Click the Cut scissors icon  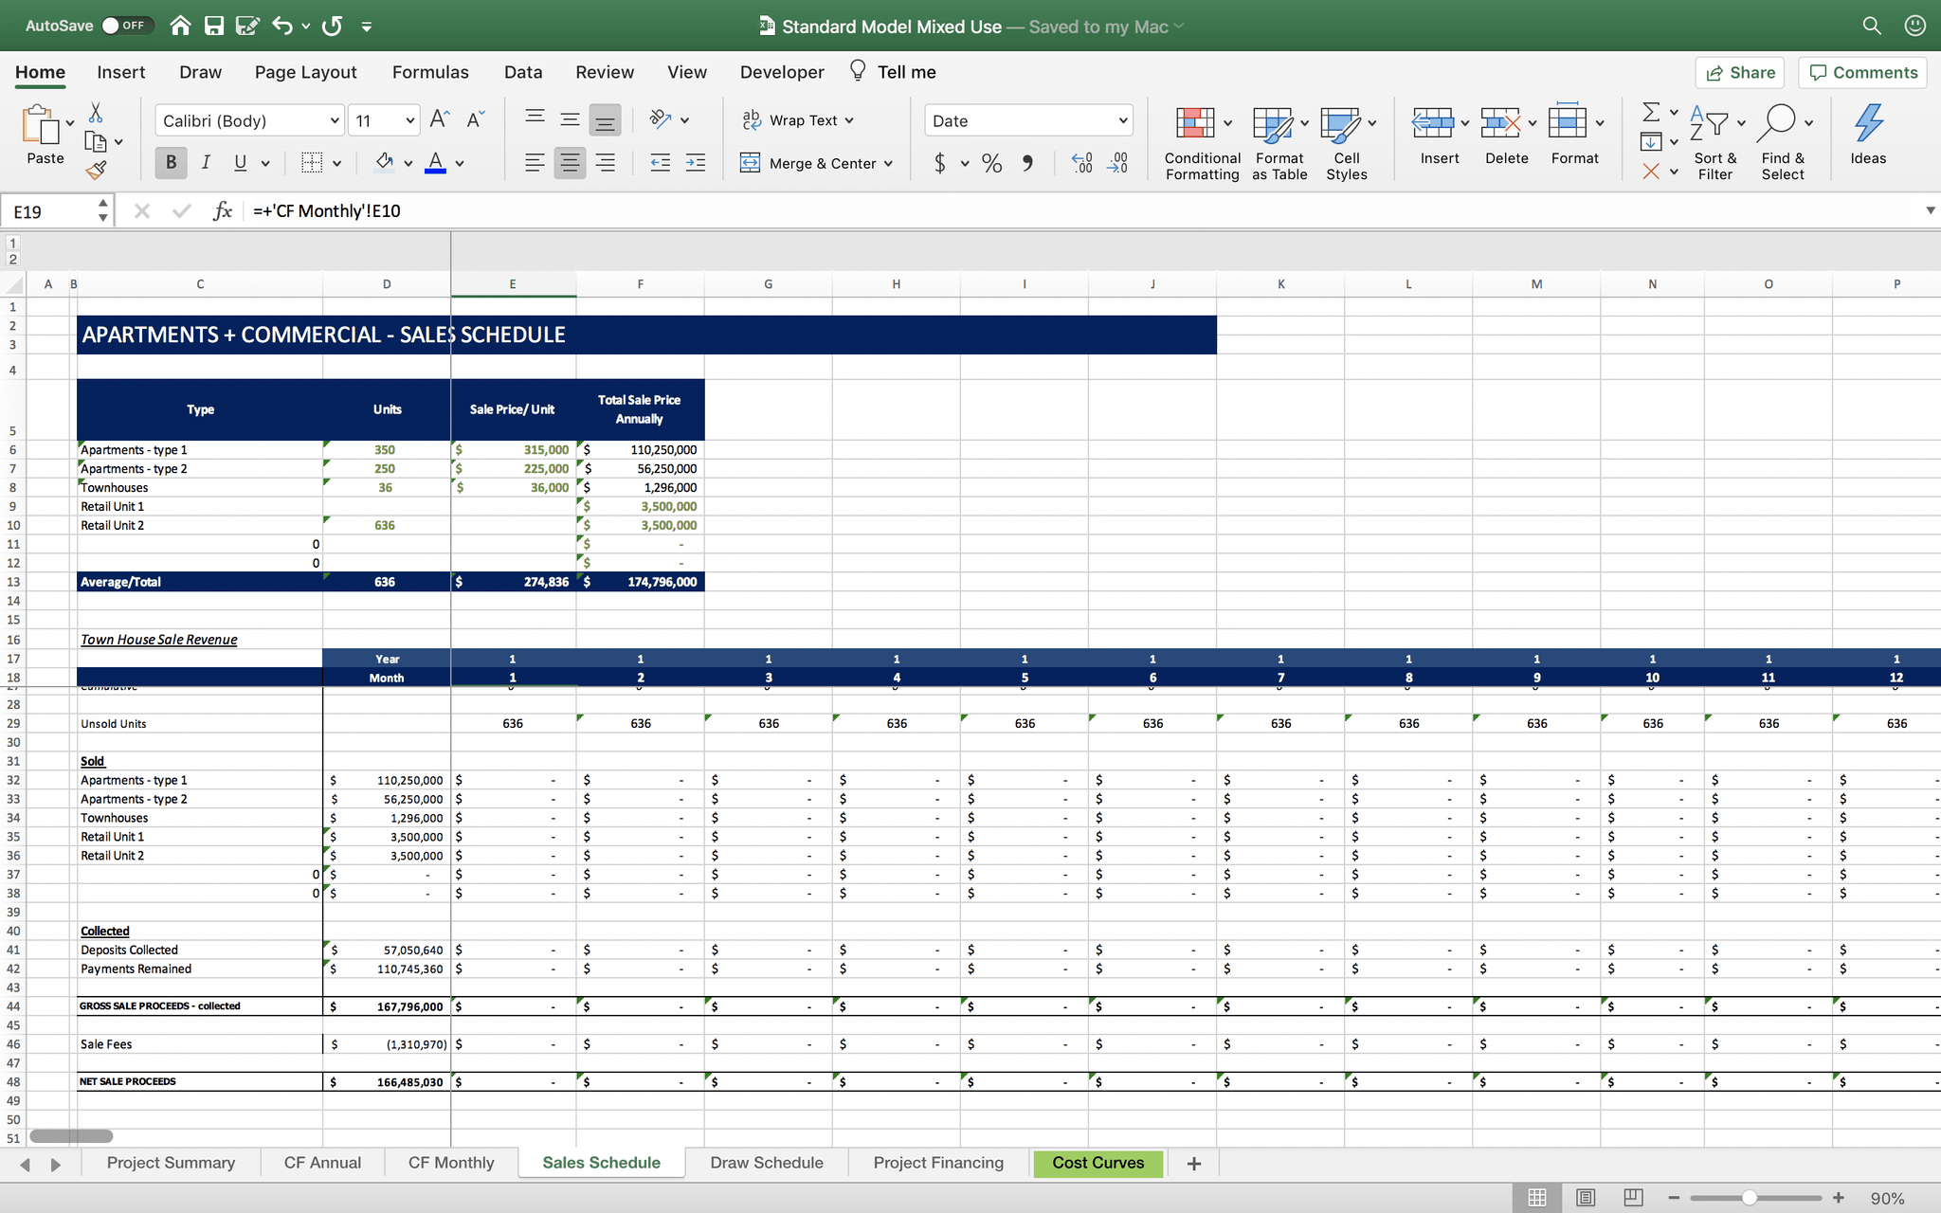pos(96,113)
